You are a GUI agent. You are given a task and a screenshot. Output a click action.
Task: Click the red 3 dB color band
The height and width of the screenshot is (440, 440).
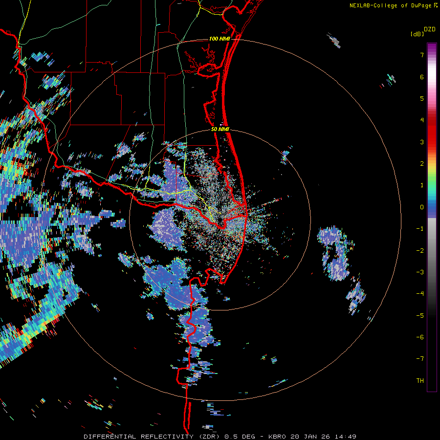(x=432, y=142)
